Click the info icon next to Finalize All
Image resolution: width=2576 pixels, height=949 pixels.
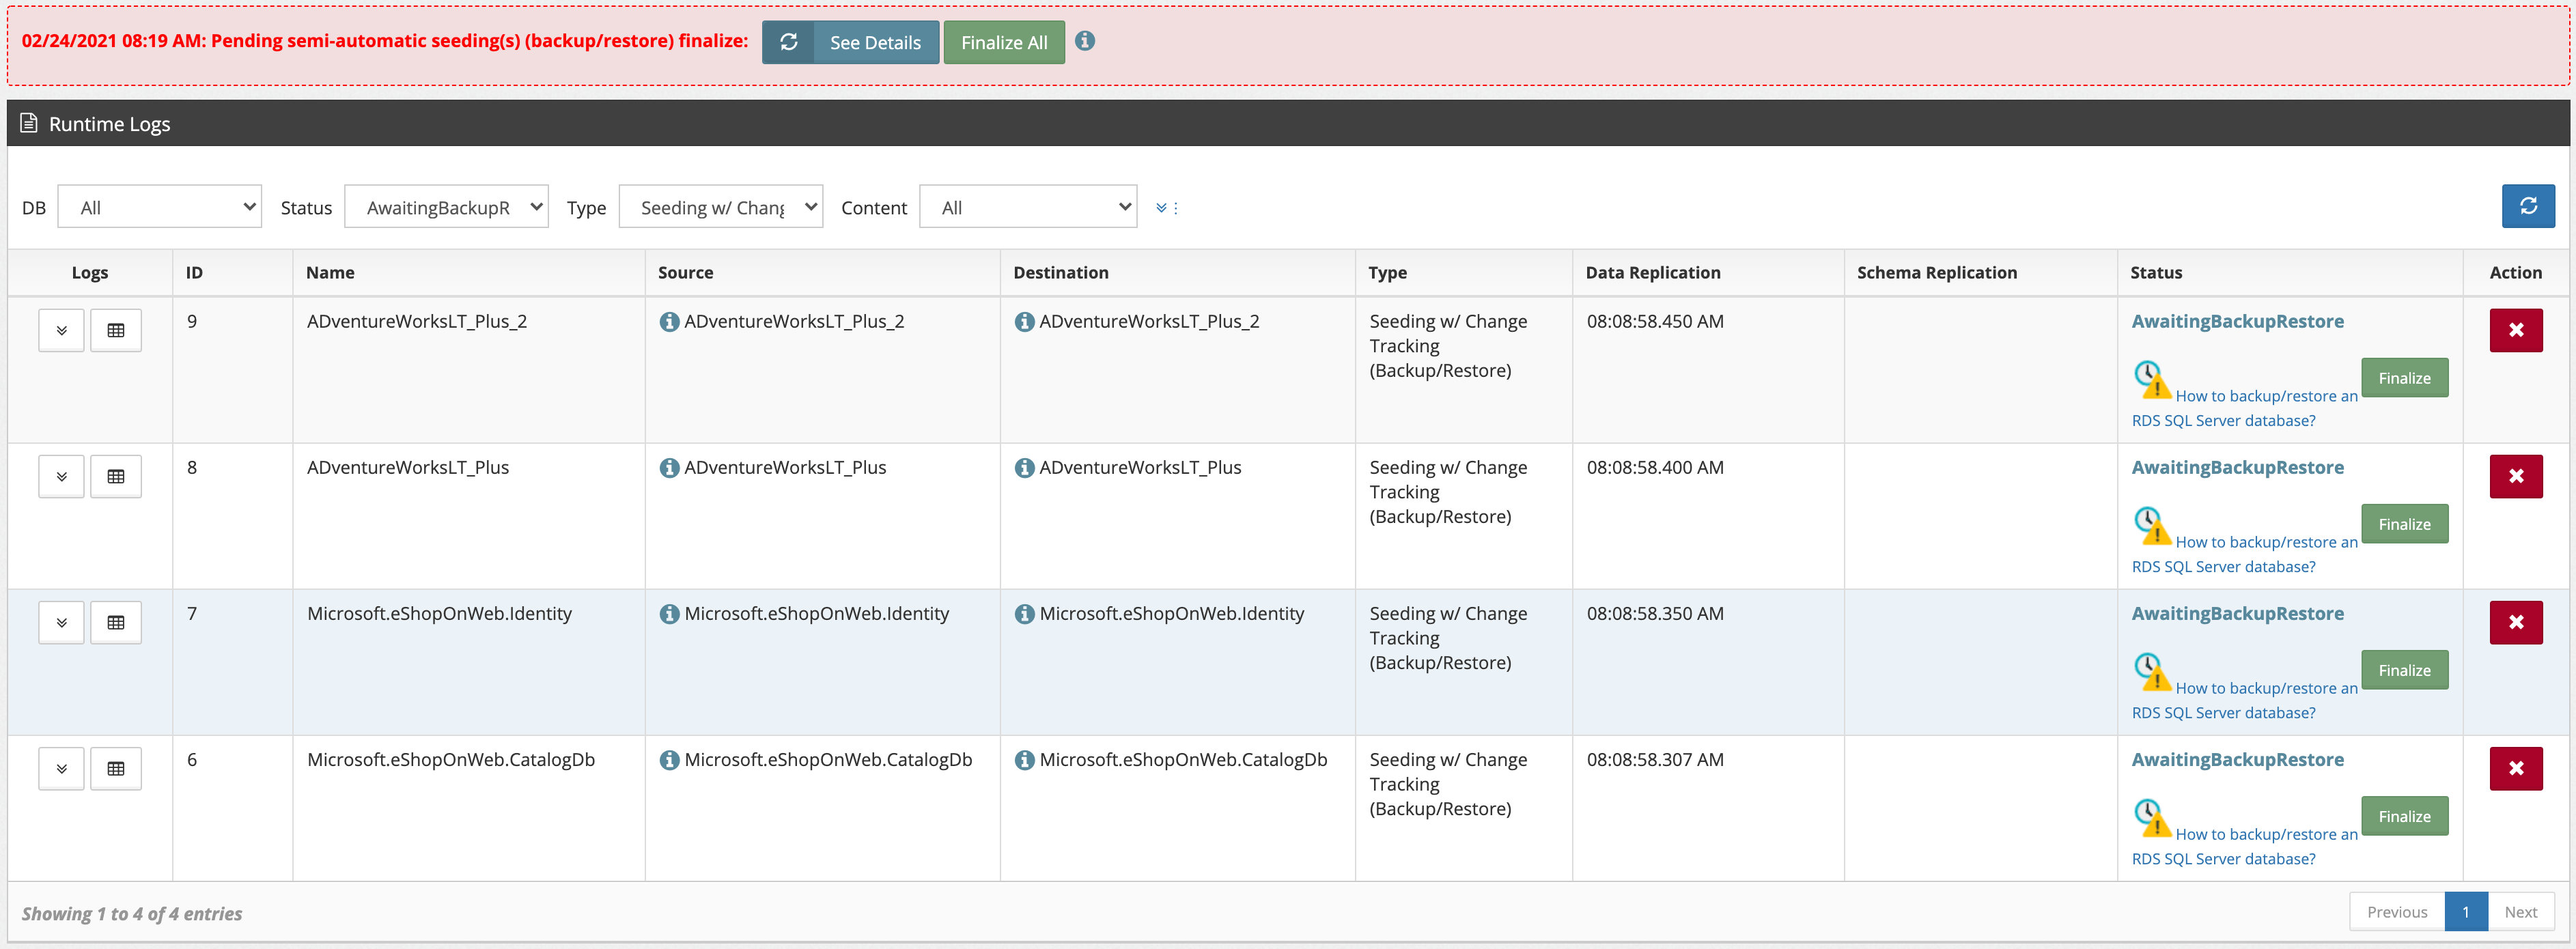[x=1086, y=41]
